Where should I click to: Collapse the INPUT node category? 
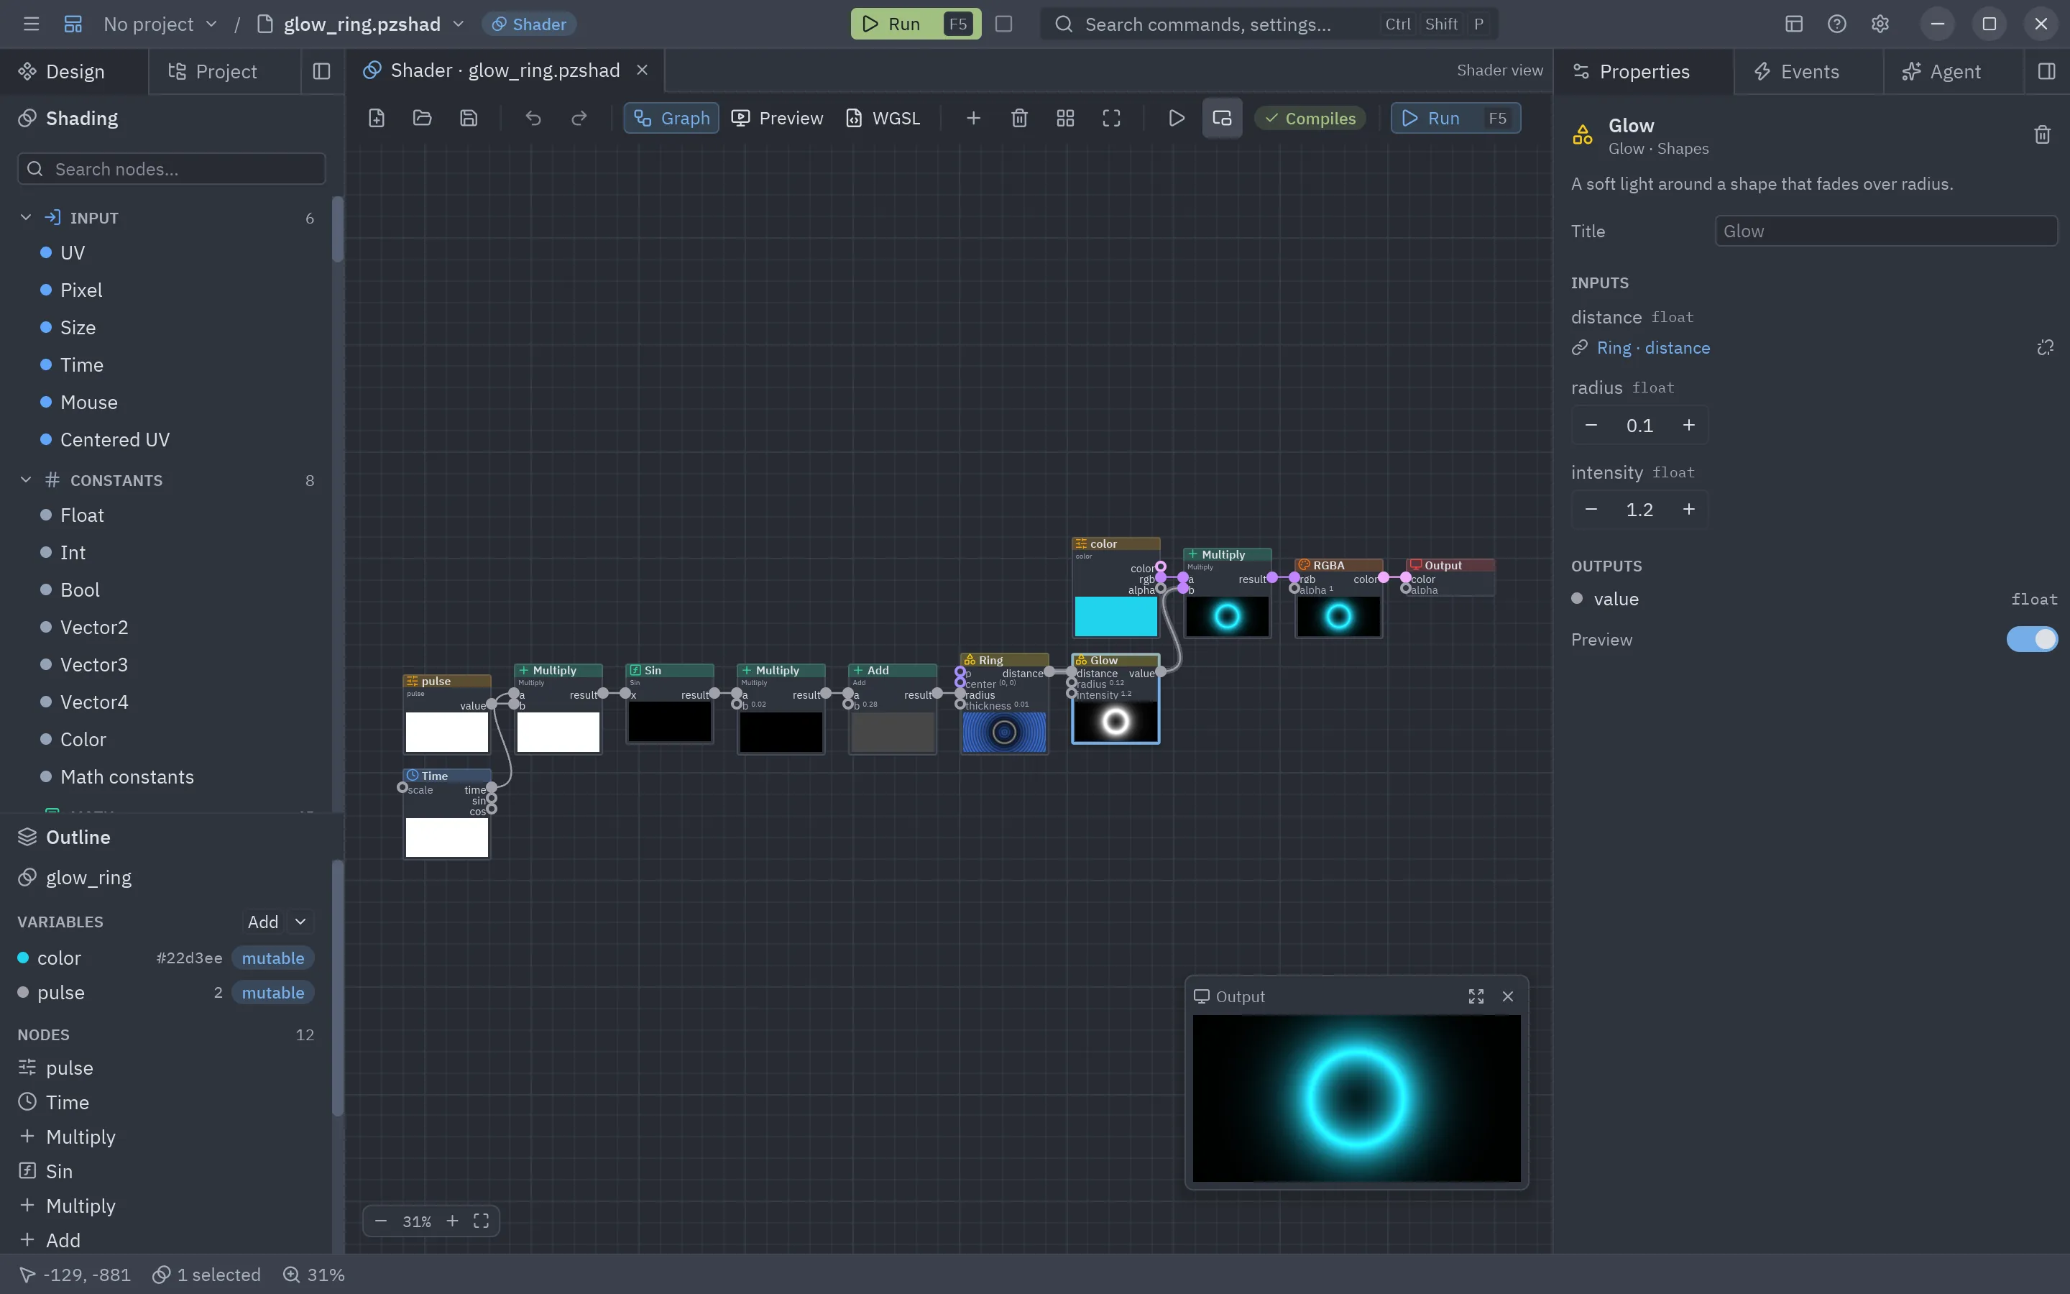pyautogui.click(x=26, y=217)
